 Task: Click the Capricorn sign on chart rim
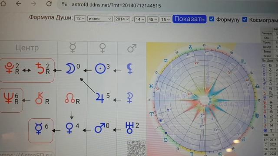point(190,47)
